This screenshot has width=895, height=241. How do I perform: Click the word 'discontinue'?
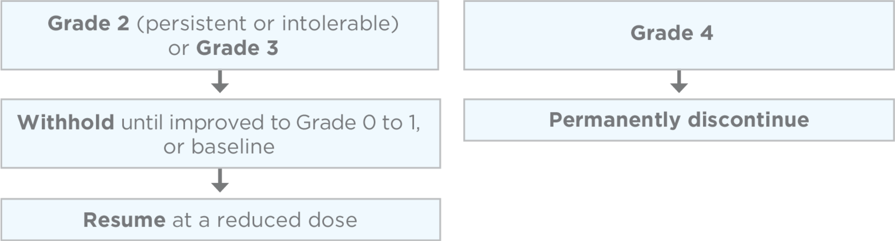[x=748, y=120]
